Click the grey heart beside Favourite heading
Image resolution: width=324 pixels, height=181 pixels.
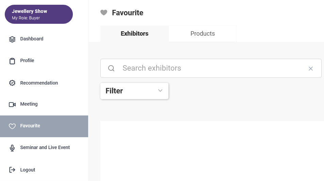104,13
